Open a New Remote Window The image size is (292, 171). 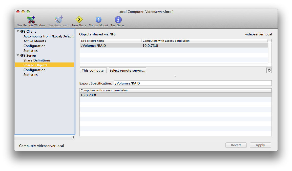tap(31, 21)
